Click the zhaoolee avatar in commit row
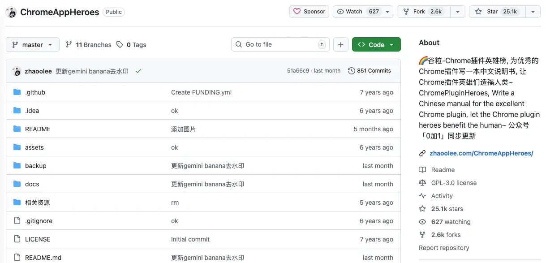The height and width of the screenshot is (263, 546). pyautogui.click(x=17, y=71)
